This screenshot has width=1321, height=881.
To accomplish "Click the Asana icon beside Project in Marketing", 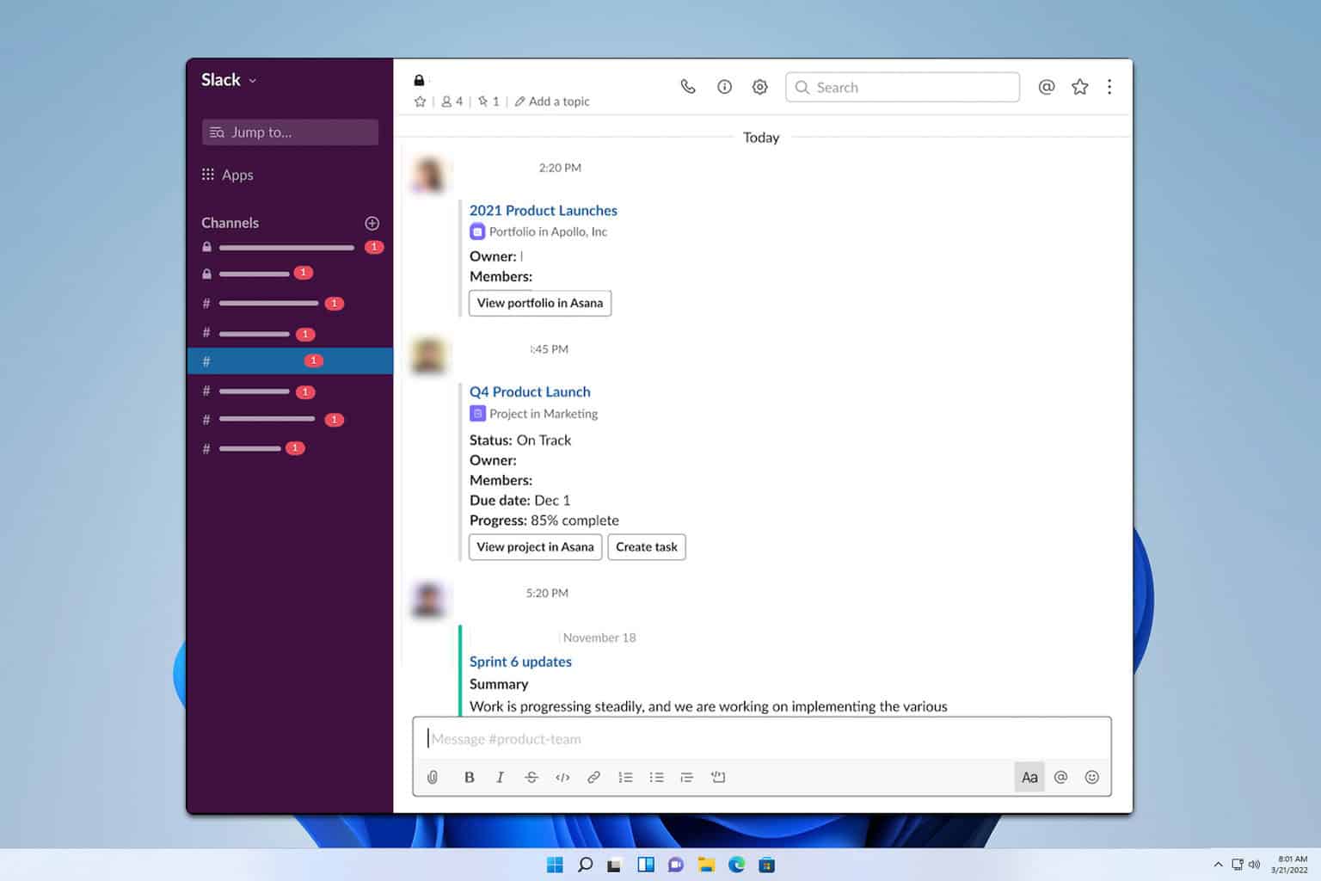I will 477,414.
